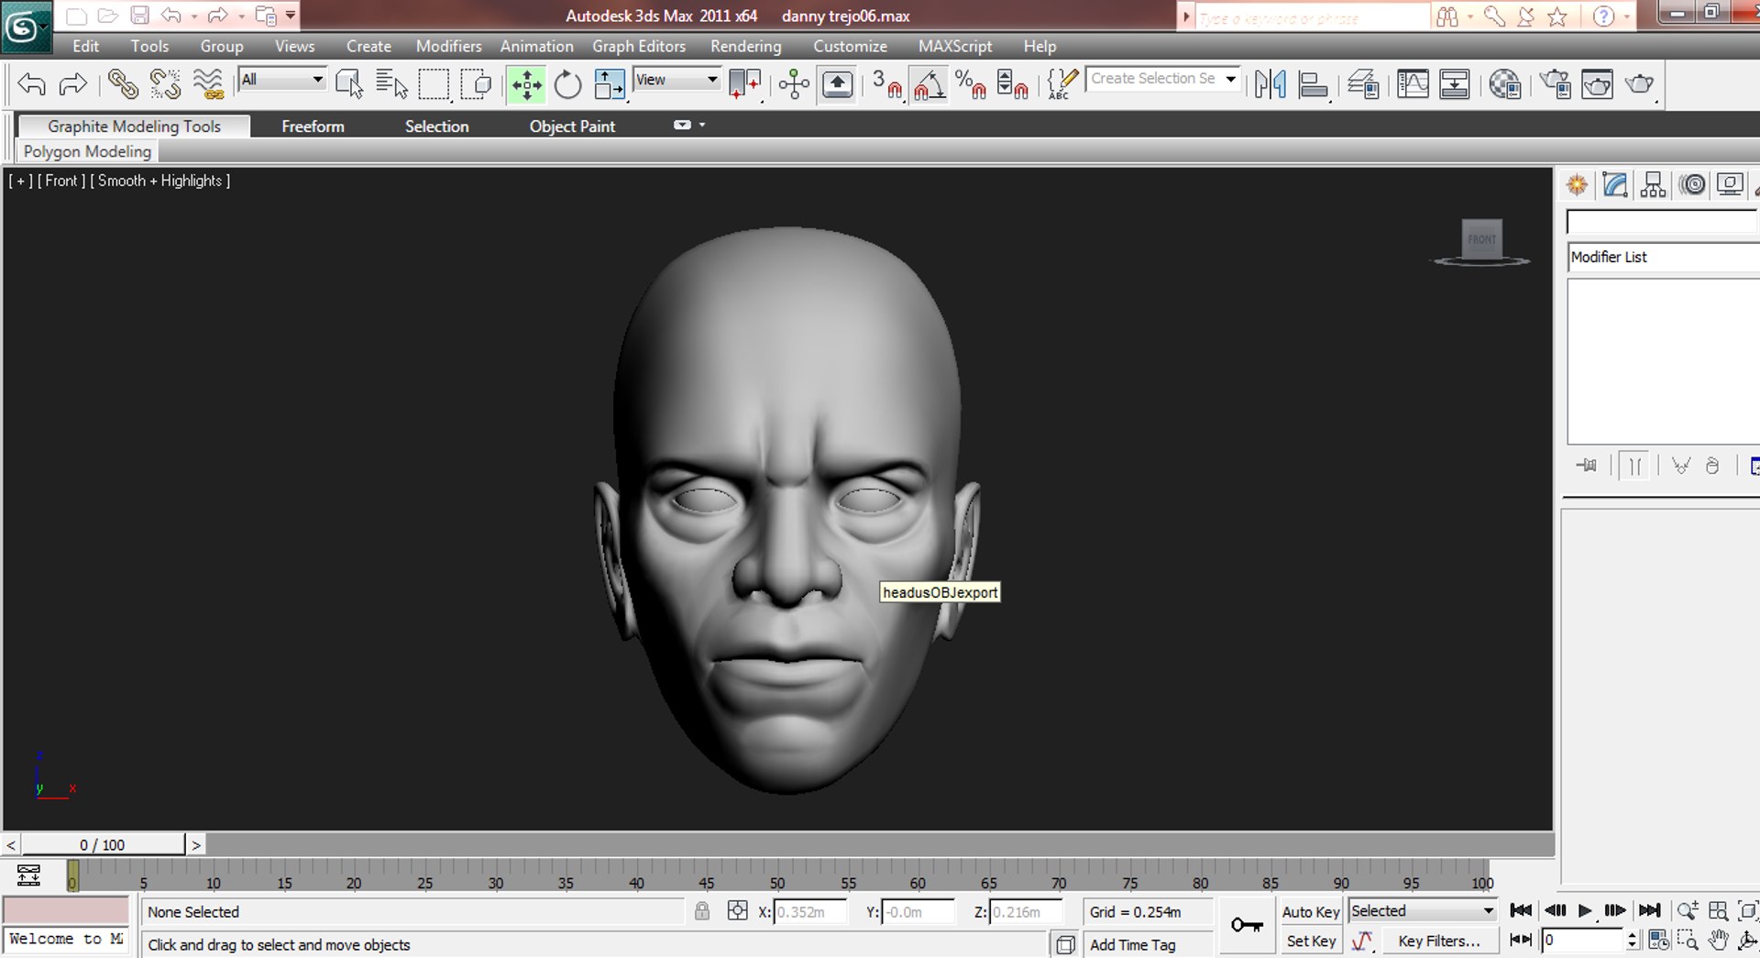The image size is (1760, 958).
Task: Click the Align tool icon
Action: pyautogui.click(x=1314, y=84)
